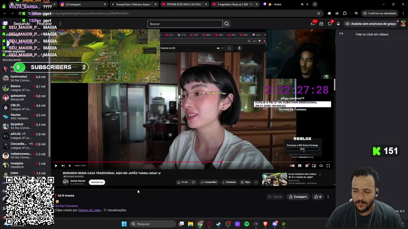408x229 pixels.
Task: Click the Compart. share clip button
Action: [298, 197]
